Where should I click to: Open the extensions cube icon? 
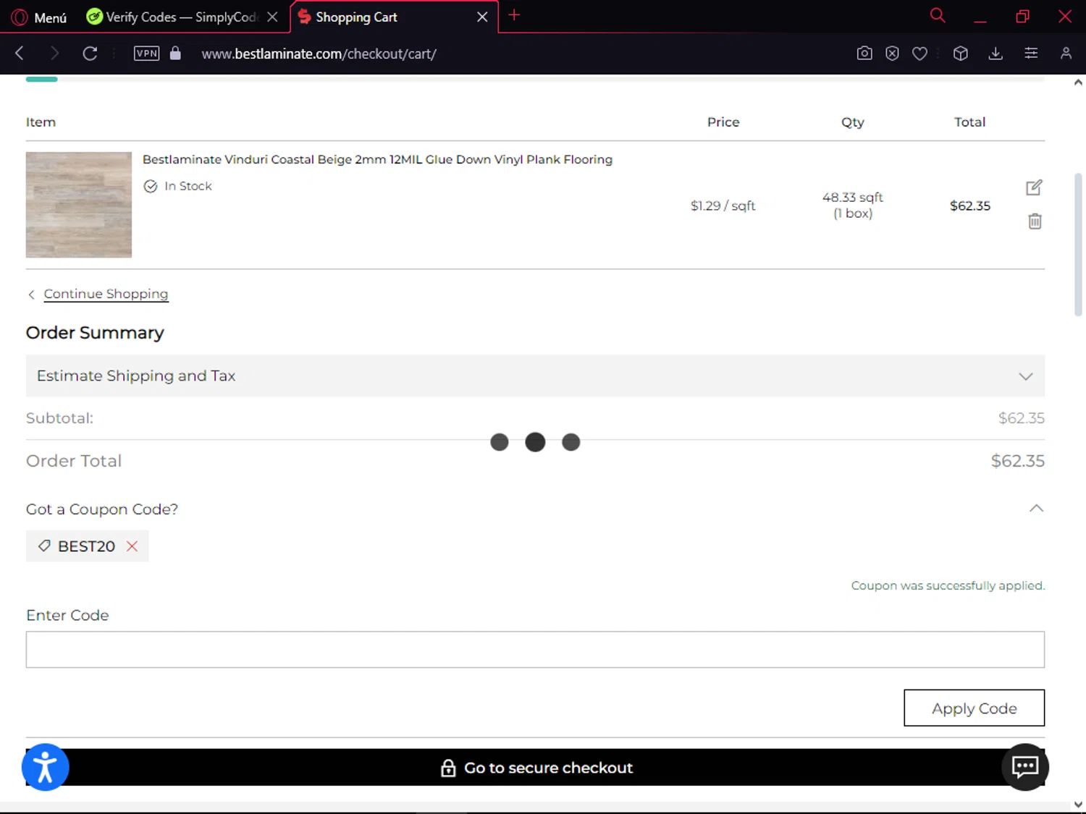point(961,53)
